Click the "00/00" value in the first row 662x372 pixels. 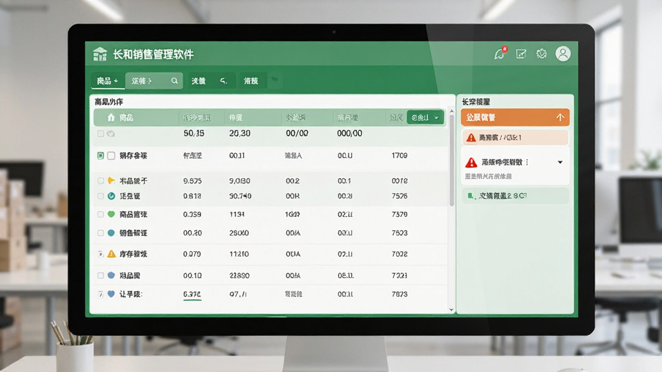click(297, 133)
